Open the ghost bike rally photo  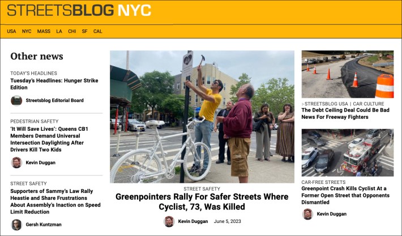click(202, 117)
